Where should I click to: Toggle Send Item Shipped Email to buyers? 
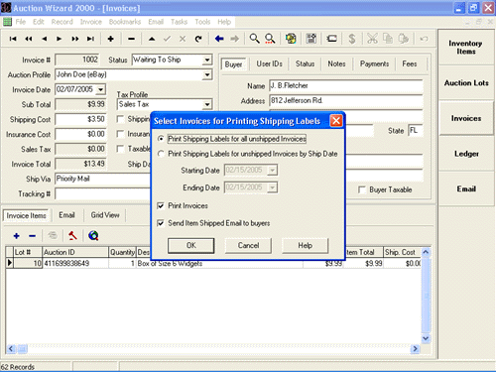point(161,223)
